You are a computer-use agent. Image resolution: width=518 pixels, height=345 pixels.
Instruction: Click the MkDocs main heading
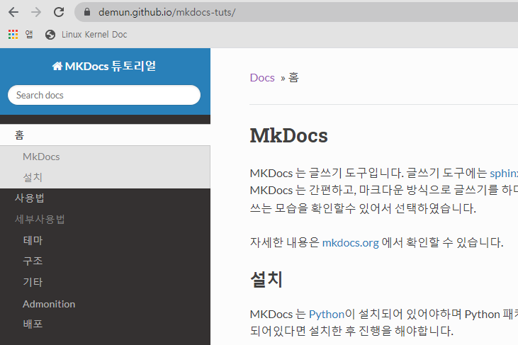click(x=288, y=135)
